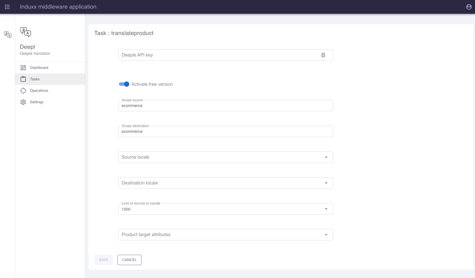This screenshot has height=278, width=475.
Task: Select Tasks in the sidebar
Action: (x=50, y=79)
